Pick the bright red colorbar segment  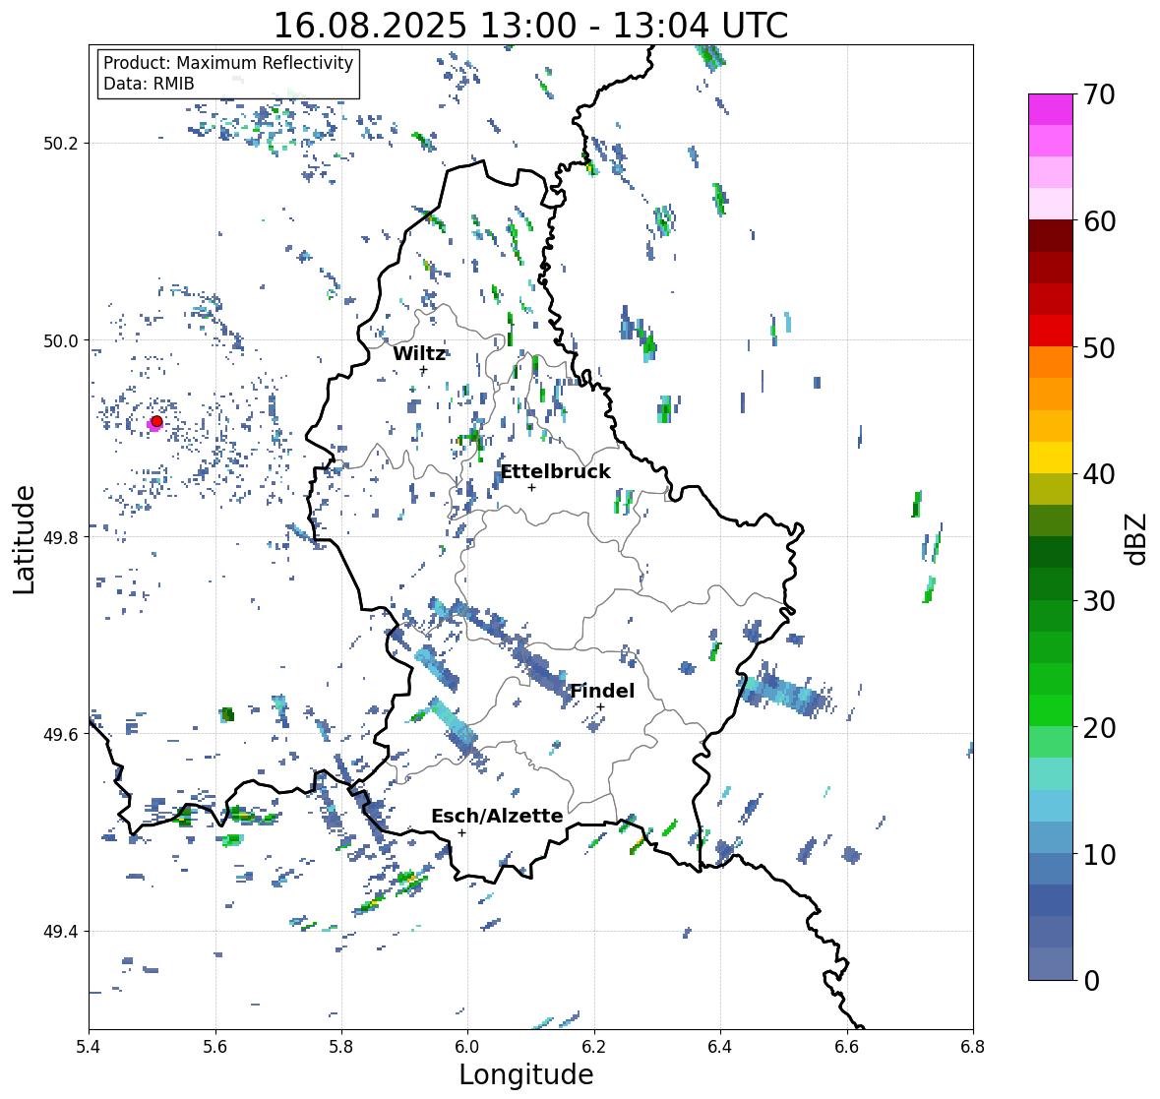1051,331
